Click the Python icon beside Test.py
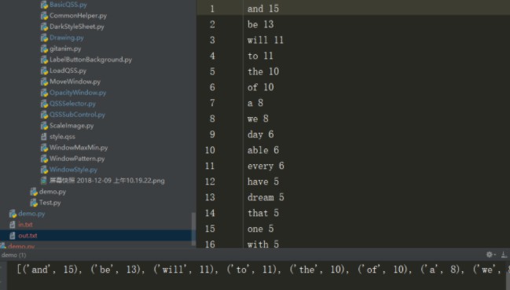Image resolution: width=510 pixels, height=290 pixels. coord(34,203)
